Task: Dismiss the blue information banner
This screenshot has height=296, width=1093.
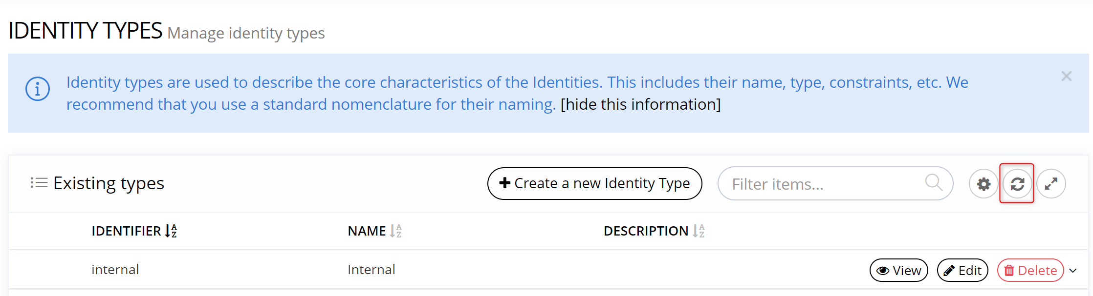Action: 1066,77
